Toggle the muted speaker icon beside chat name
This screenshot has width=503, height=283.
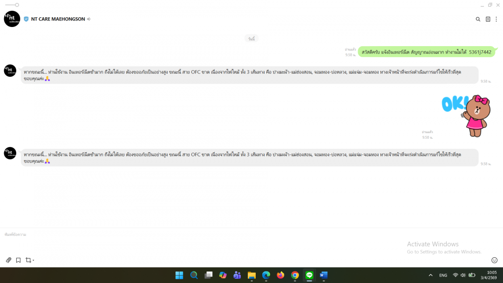(89, 19)
